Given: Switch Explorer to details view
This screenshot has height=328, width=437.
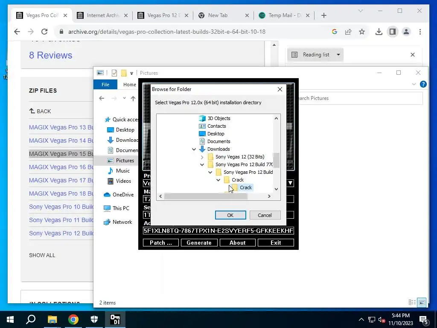Looking at the screenshot, I should [412, 302].
